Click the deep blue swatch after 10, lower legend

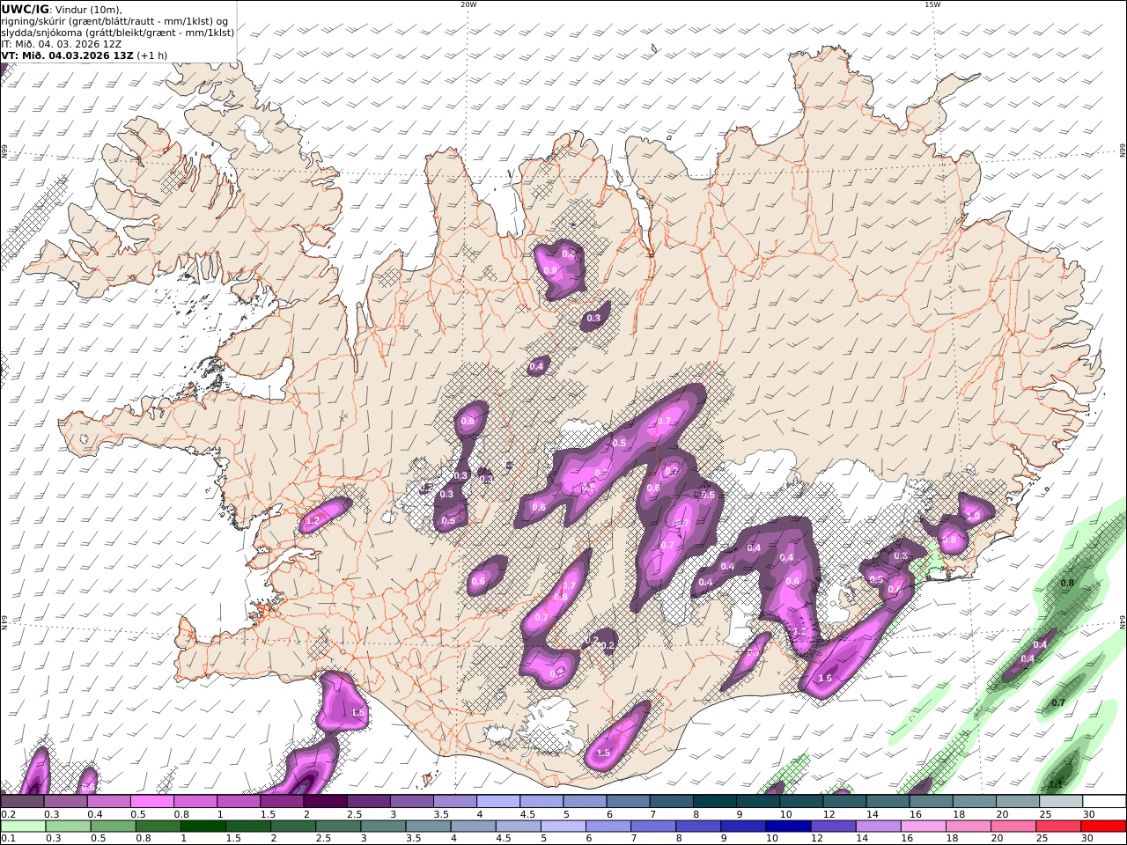click(786, 827)
